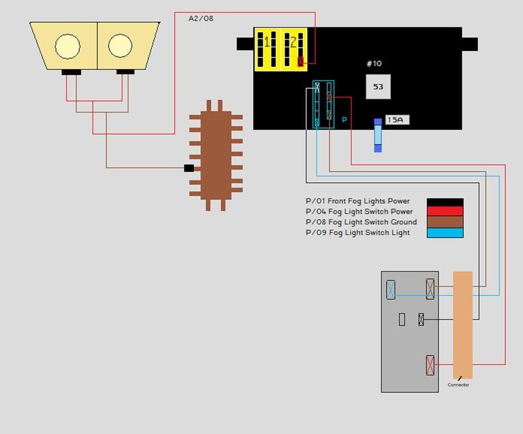Image resolution: width=523 pixels, height=434 pixels.
Task: Click the left fog light lamp circle
Action: point(67,46)
